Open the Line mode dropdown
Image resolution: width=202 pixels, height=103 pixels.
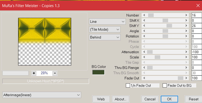(107, 21)
